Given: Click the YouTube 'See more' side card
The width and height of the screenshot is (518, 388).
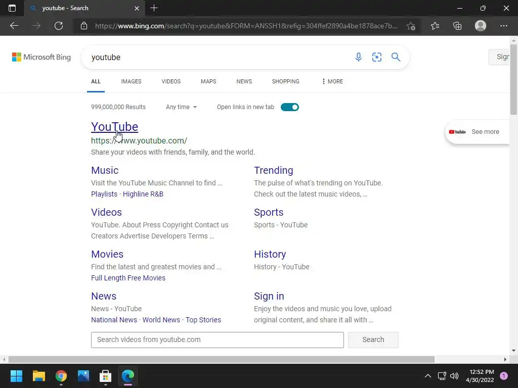Looking at the screenshot, I should click(478, 132).
